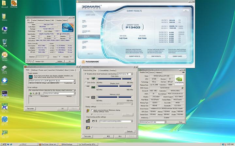Click the Close button in GPU-Z
The image size is (235, 146).
(x=180, y=122)
